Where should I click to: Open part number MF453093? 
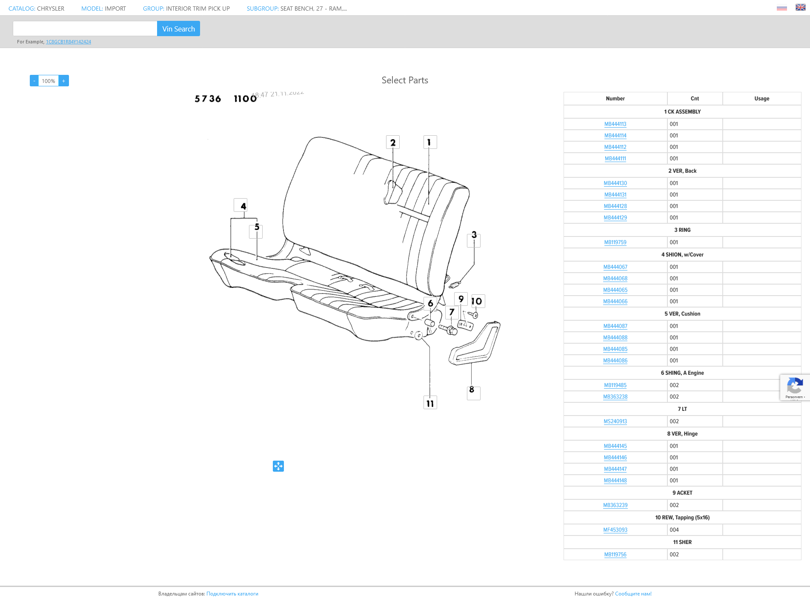click(615, 530)
